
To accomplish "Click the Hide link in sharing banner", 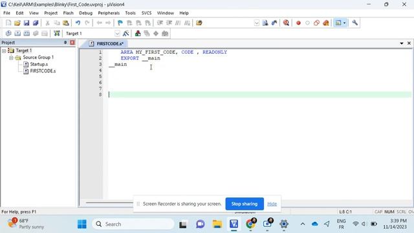I will tap(272, 204).
